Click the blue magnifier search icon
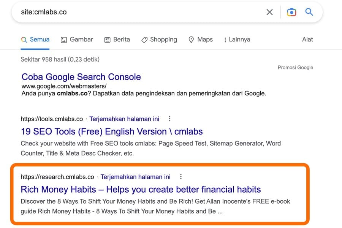 [x=309, y=12]
